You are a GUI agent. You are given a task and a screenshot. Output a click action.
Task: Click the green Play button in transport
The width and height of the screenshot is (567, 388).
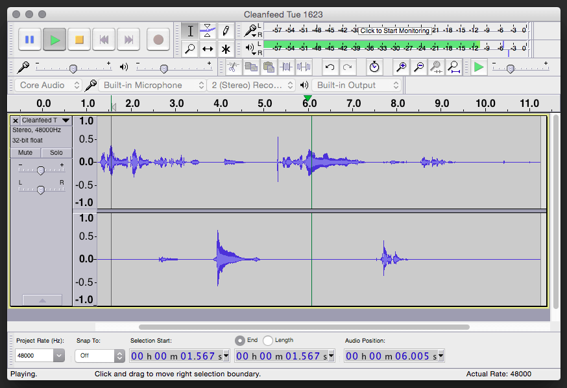54,40
